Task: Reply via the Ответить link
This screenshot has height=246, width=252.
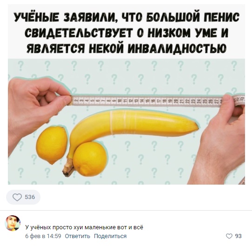Action: 78,236
